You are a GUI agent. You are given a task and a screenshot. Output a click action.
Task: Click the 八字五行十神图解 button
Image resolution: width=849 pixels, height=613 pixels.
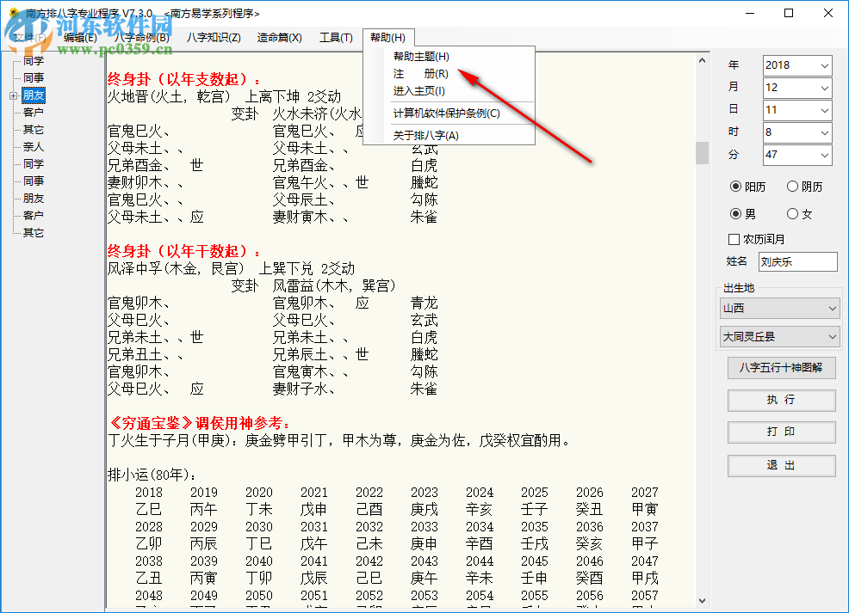(x=780, y=369)
